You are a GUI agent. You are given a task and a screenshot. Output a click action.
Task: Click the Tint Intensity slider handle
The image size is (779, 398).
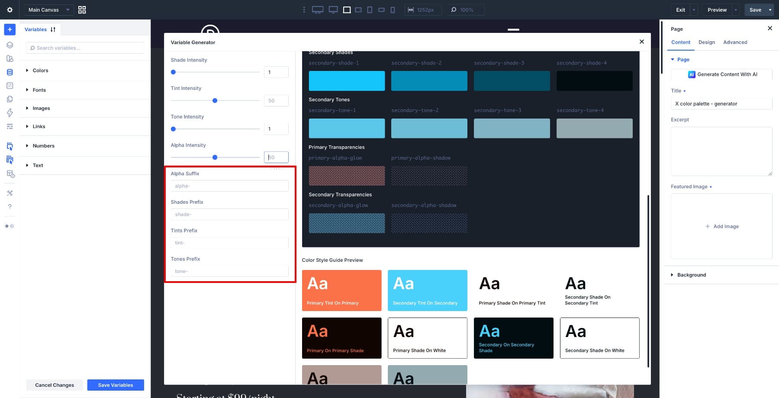click(x=215, y=100)
